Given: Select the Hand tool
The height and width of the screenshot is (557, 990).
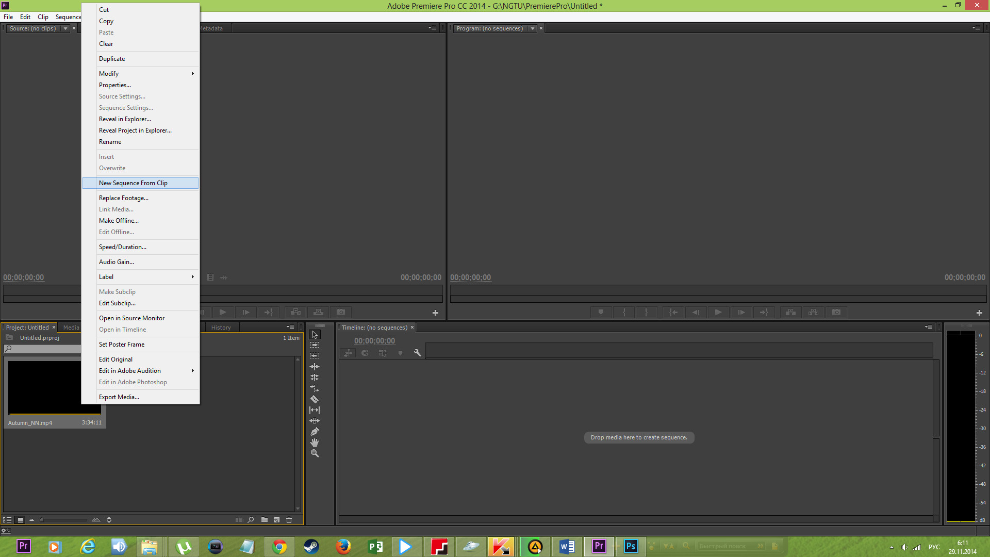Looking at the screenshot, I should [315, 443].
